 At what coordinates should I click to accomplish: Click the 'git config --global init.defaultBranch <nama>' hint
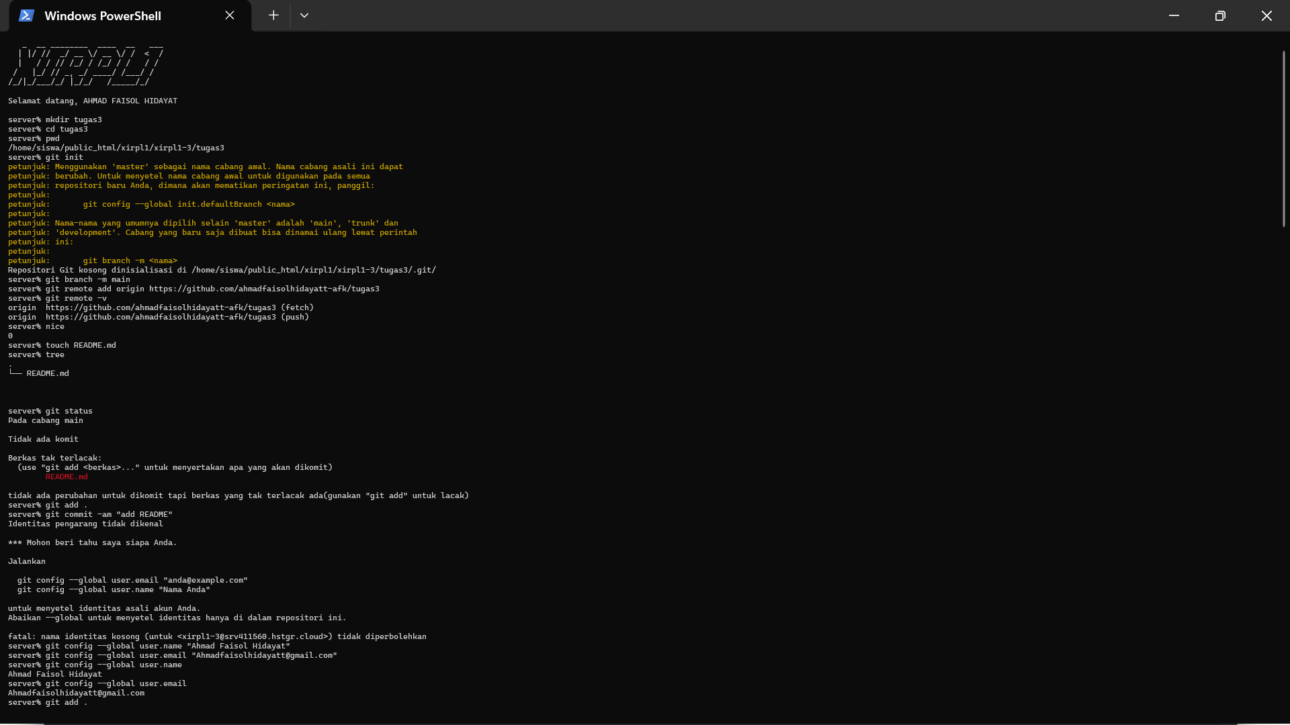[189, 204]
